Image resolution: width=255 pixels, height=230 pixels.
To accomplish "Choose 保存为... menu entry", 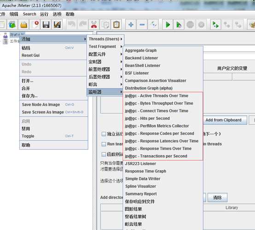I will [54, 96].
